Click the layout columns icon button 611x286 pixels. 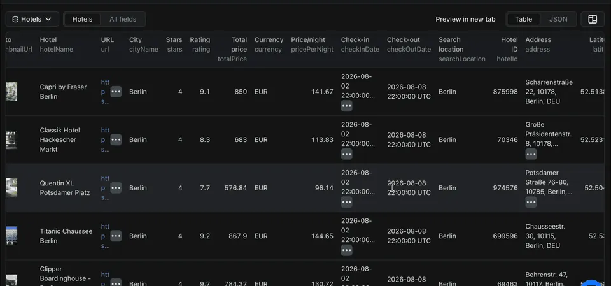pyautogui.click(x=593, y=19)
